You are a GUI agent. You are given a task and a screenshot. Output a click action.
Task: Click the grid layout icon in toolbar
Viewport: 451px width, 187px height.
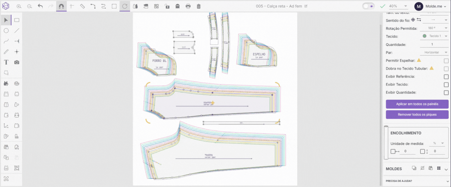157,6
